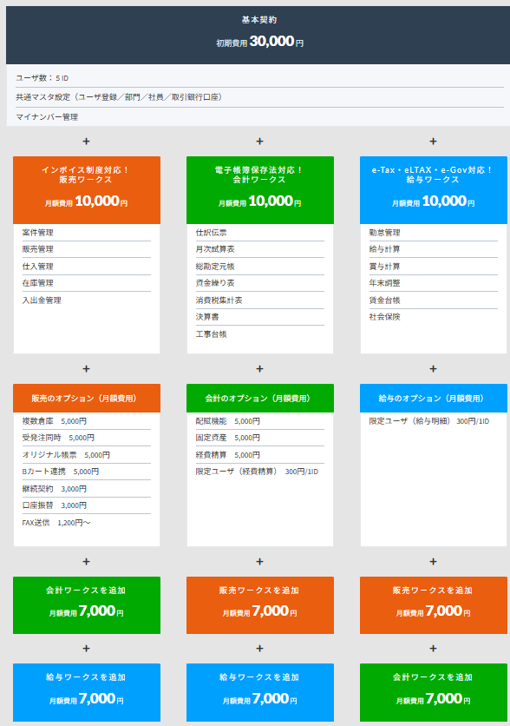
Task: Click the 基本契約 初期費用 30,000円 header
Action: click(x=258, y=35)
